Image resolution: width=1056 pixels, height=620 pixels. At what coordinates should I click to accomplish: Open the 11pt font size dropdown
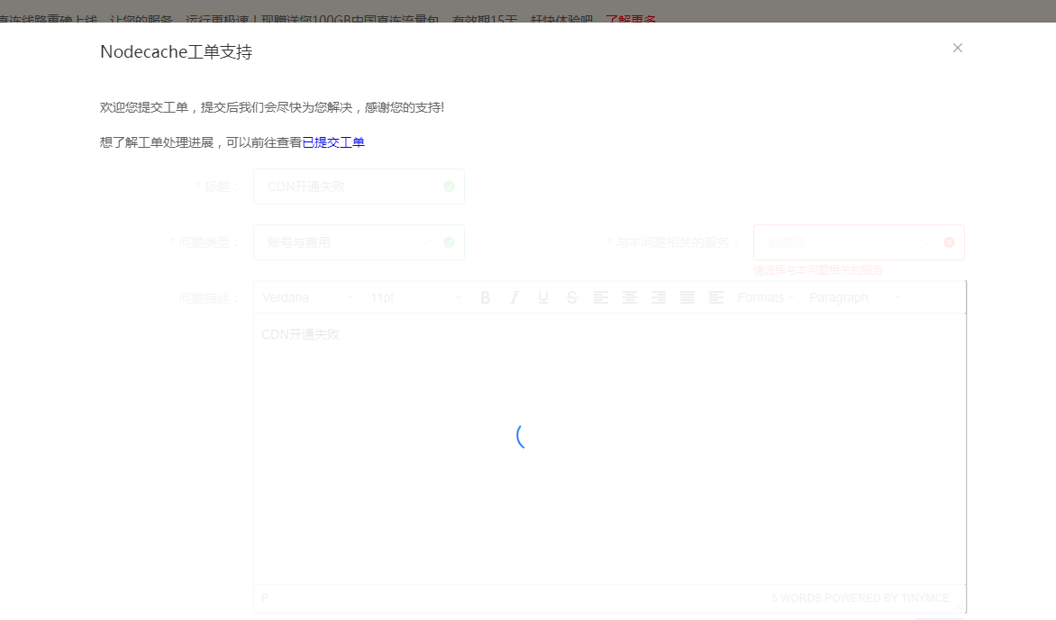pyautogui.click(x=415, y=298)
